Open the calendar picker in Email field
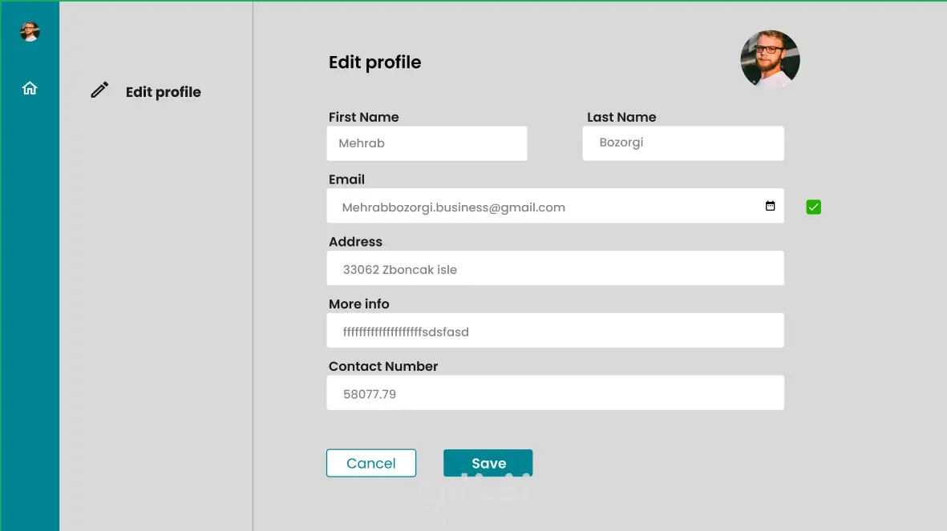The width and height of the screenshot is (947, 531). (770, 206)
